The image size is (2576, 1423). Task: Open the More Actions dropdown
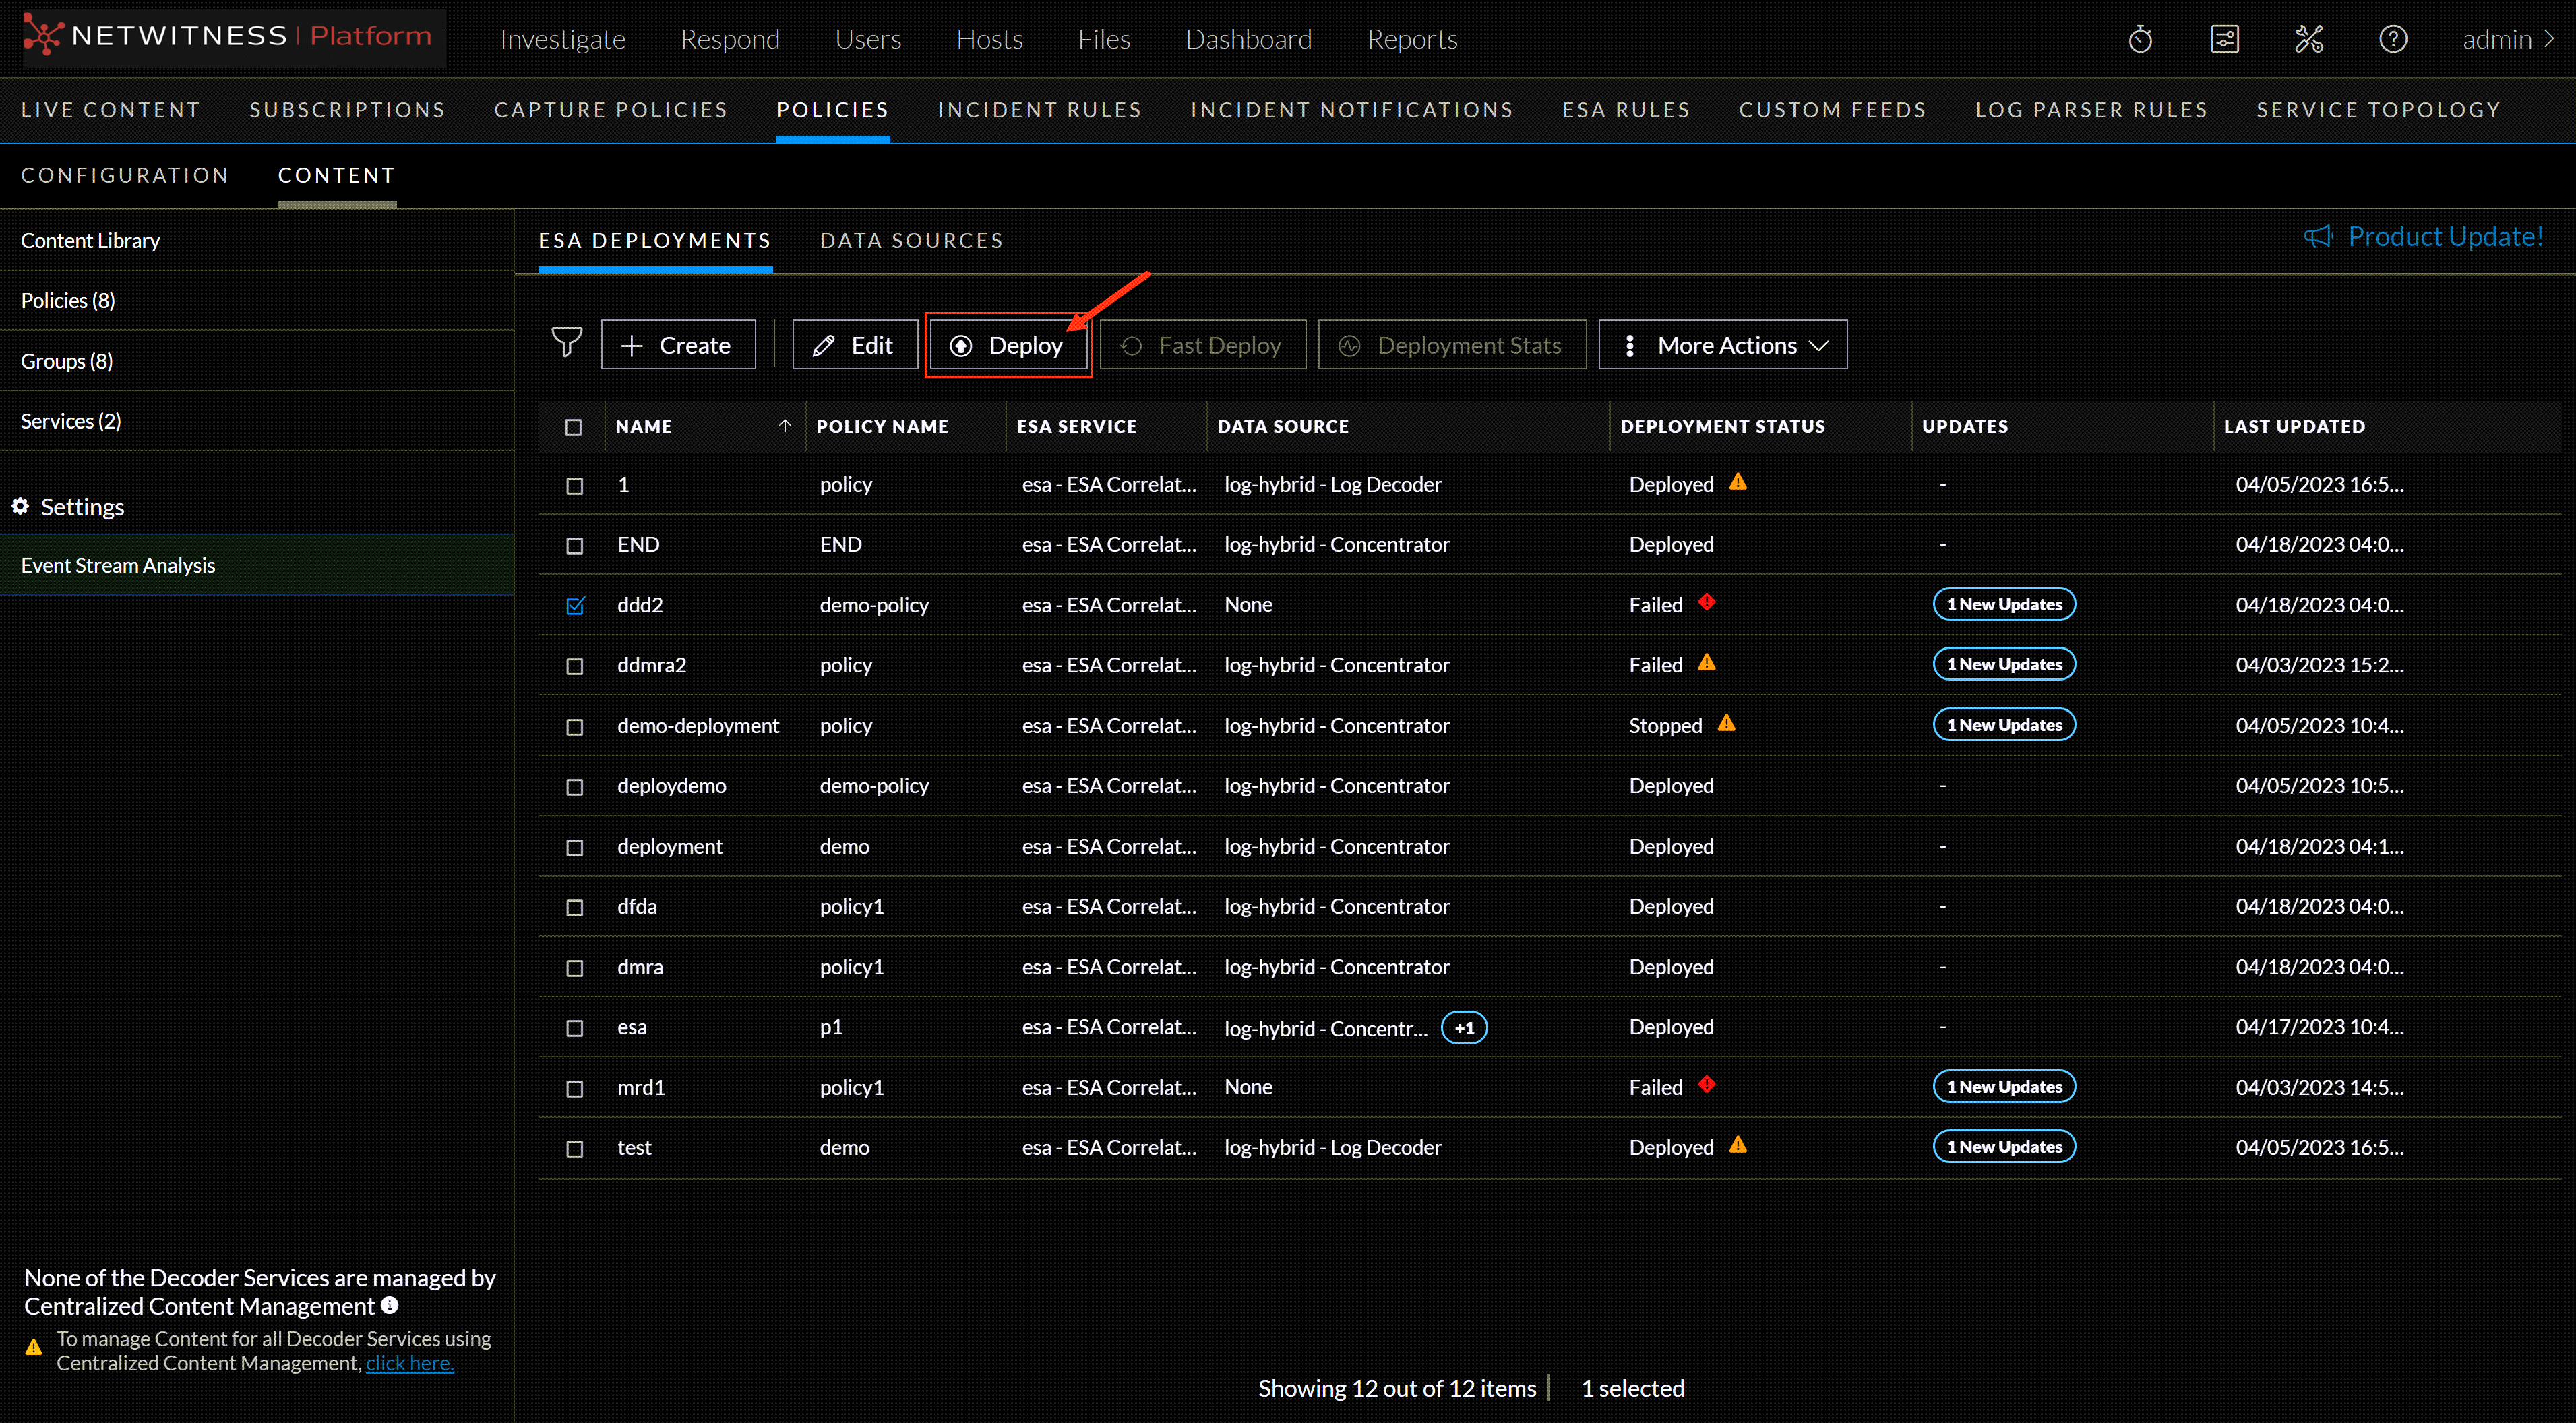[x=1722, y=344]
